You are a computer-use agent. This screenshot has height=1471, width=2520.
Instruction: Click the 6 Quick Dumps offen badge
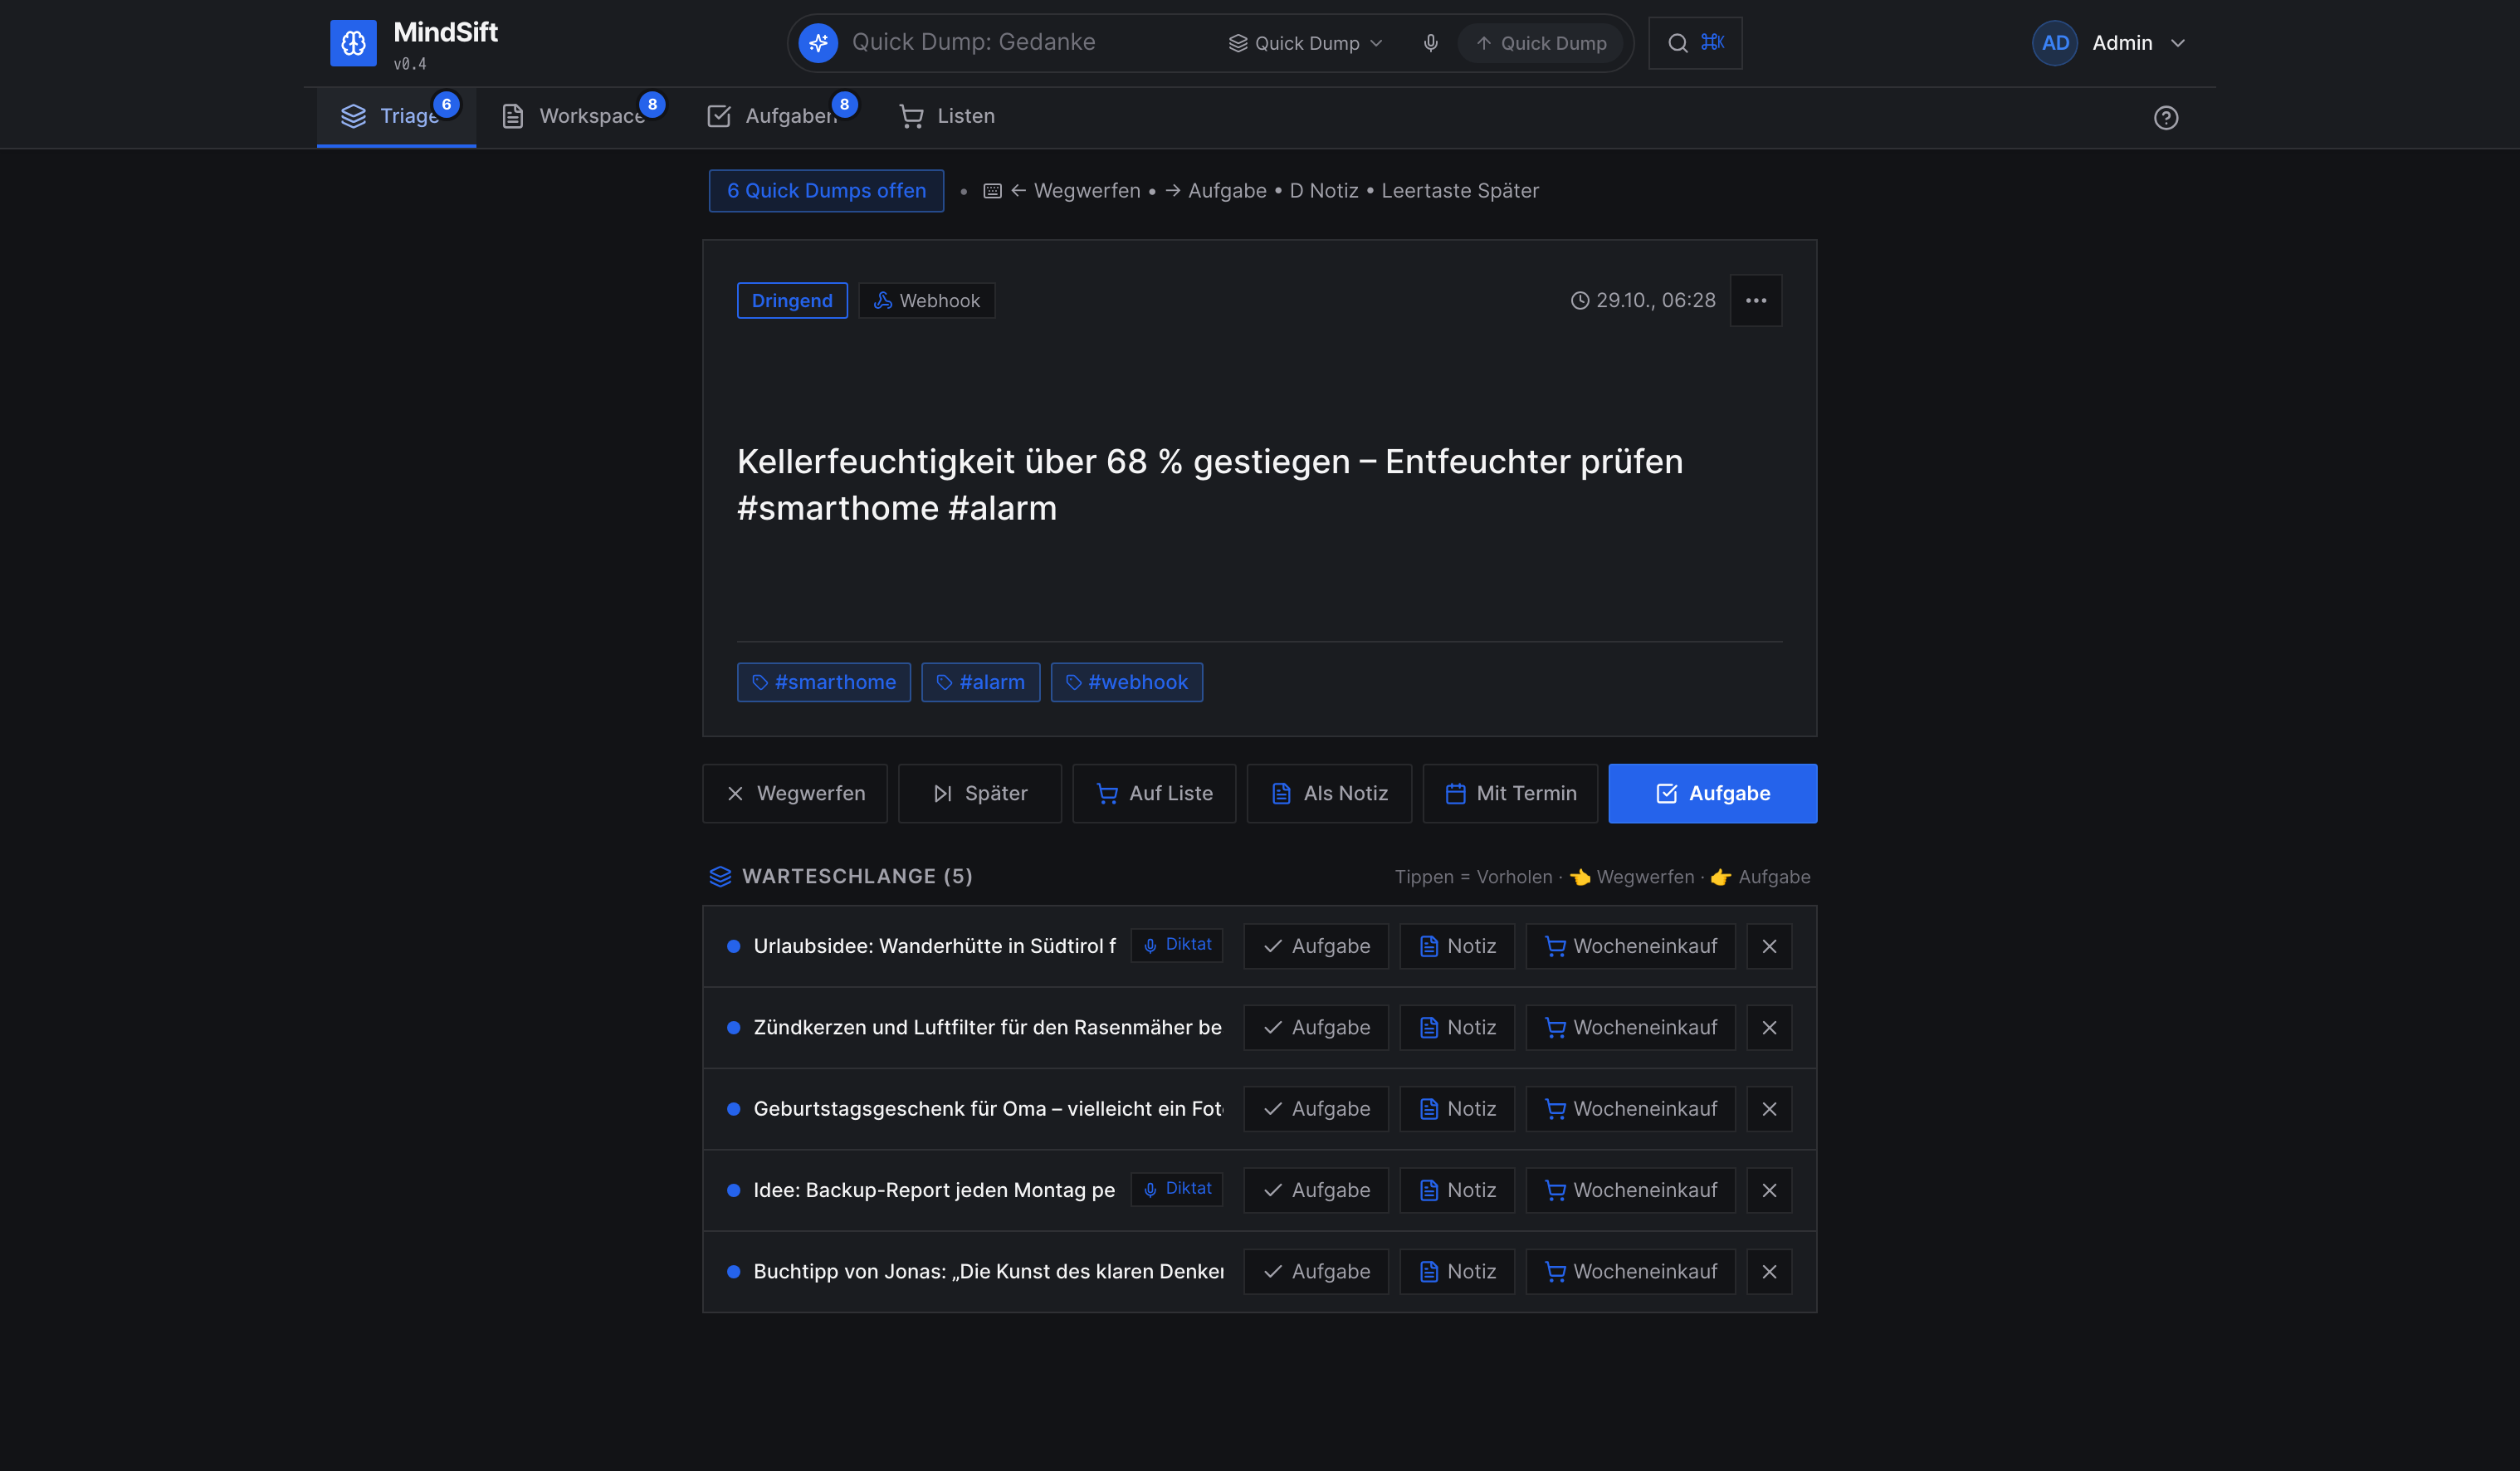(826, 190)
